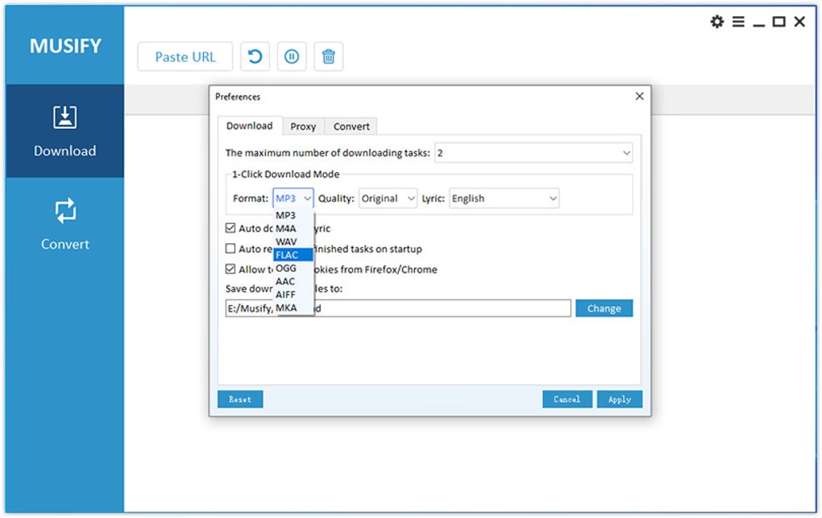Click the Apply button
822x518 pixels.
(620, 399)
